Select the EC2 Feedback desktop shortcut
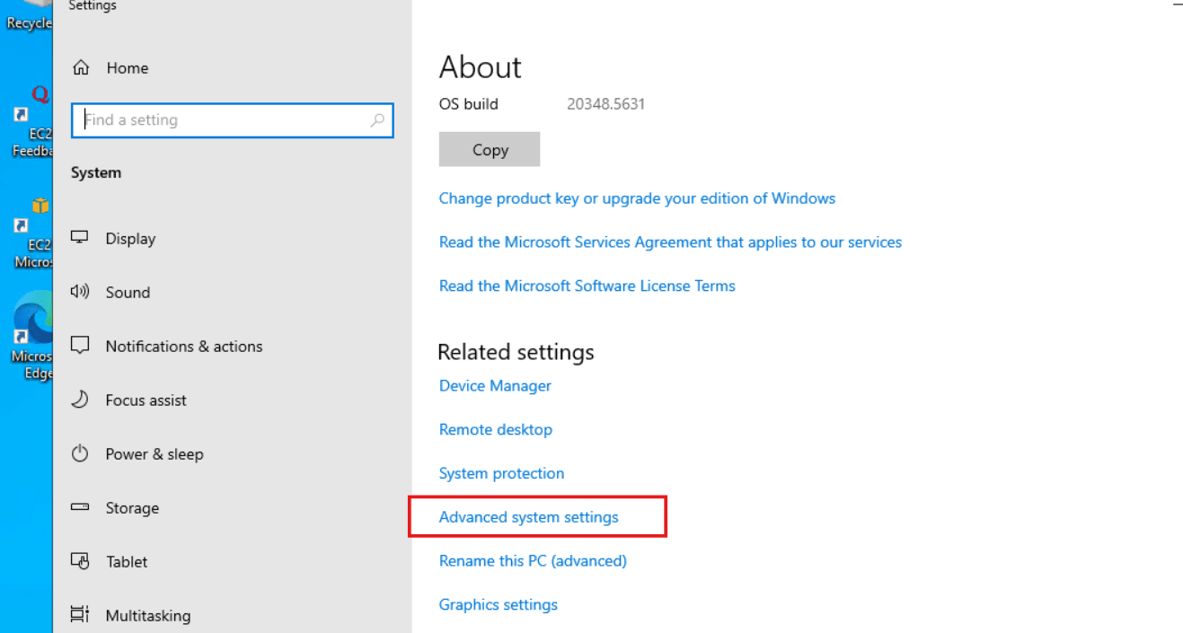The image size is (1183, 633). (x=32, y=124)
